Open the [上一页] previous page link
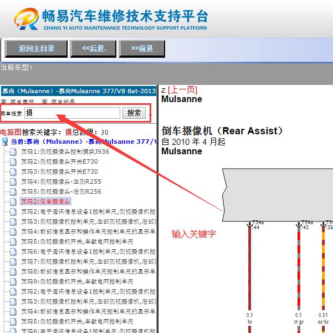The width and height of the screenshot is (333, 333). click(183, 90)
